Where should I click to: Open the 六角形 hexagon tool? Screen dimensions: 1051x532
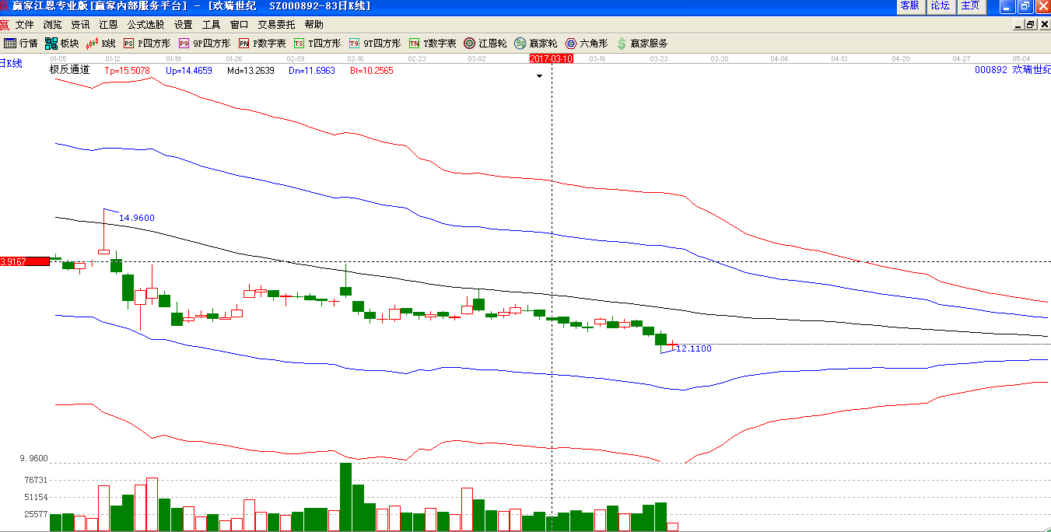pos(587,44)
